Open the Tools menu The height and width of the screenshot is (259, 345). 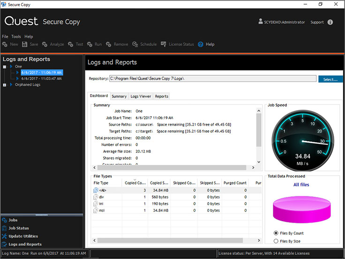[16, 37]
